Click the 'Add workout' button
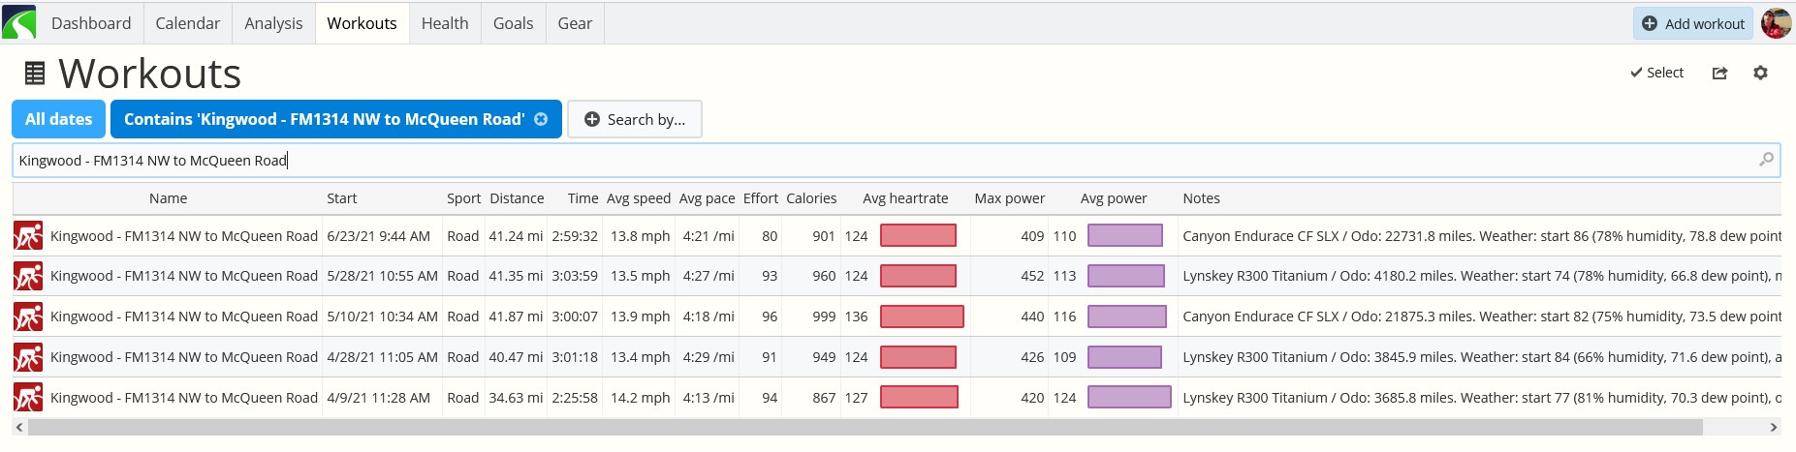1796x452 pixels. 1693,23
